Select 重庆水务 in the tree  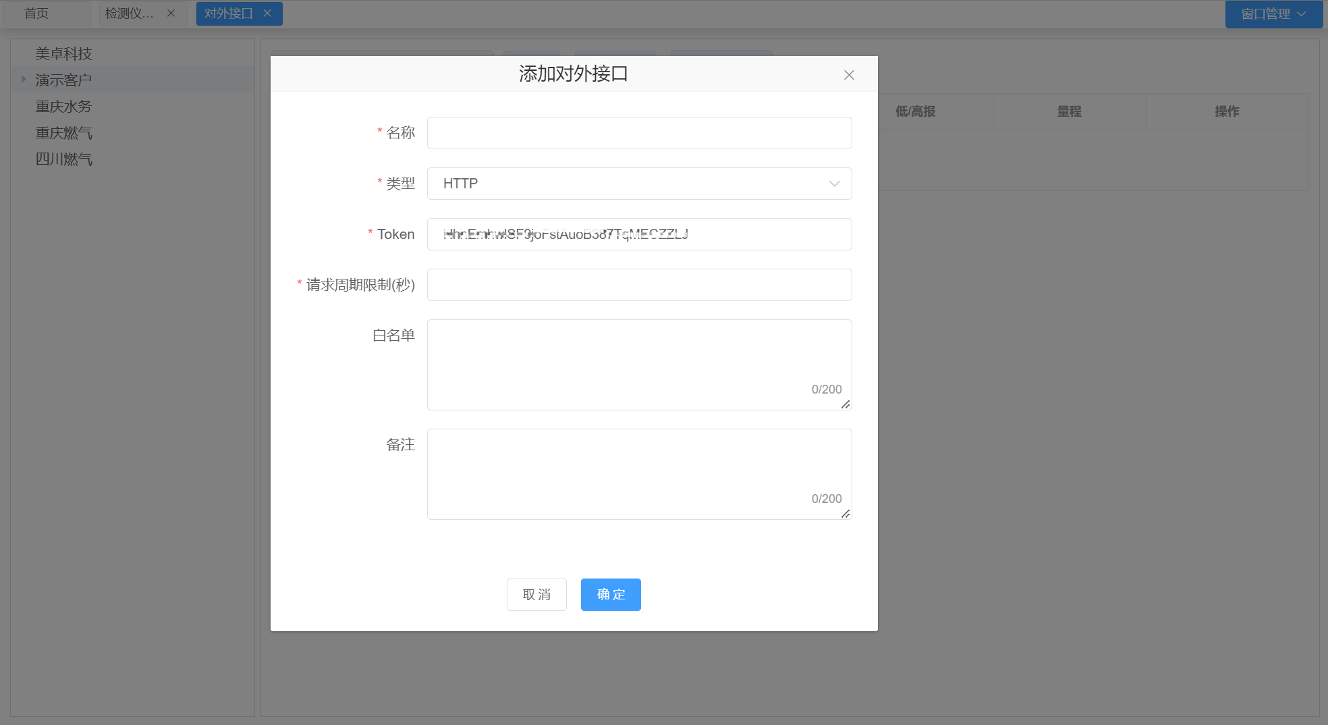coord(63,107)
